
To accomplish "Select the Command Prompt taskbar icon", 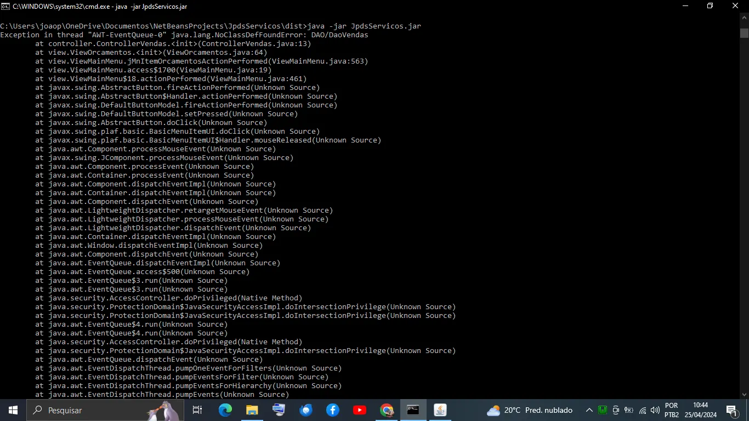I will point(413,410).
